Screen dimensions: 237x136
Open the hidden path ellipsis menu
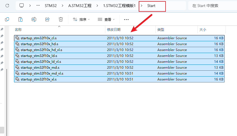click(38, 6)
